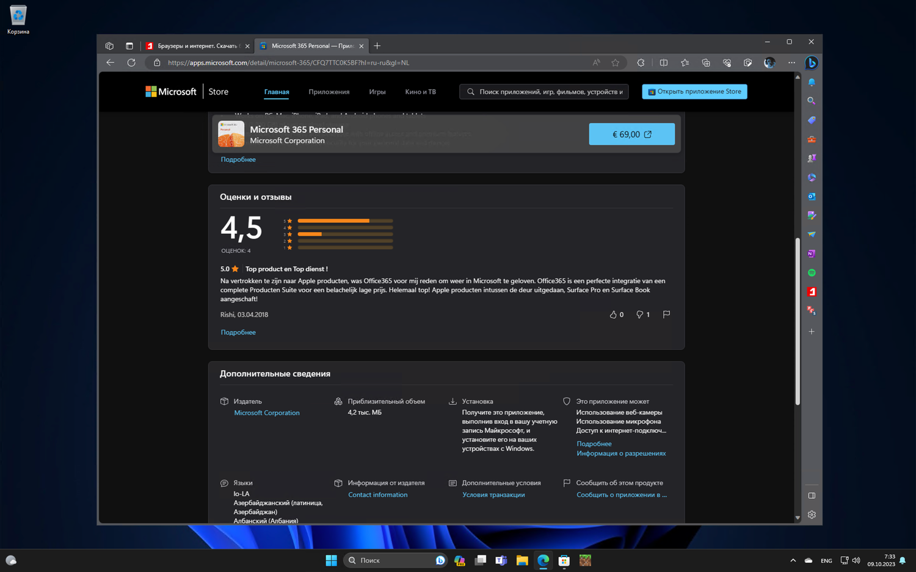Close the Браузеры и интернет tab

click(x=247, y=46)
